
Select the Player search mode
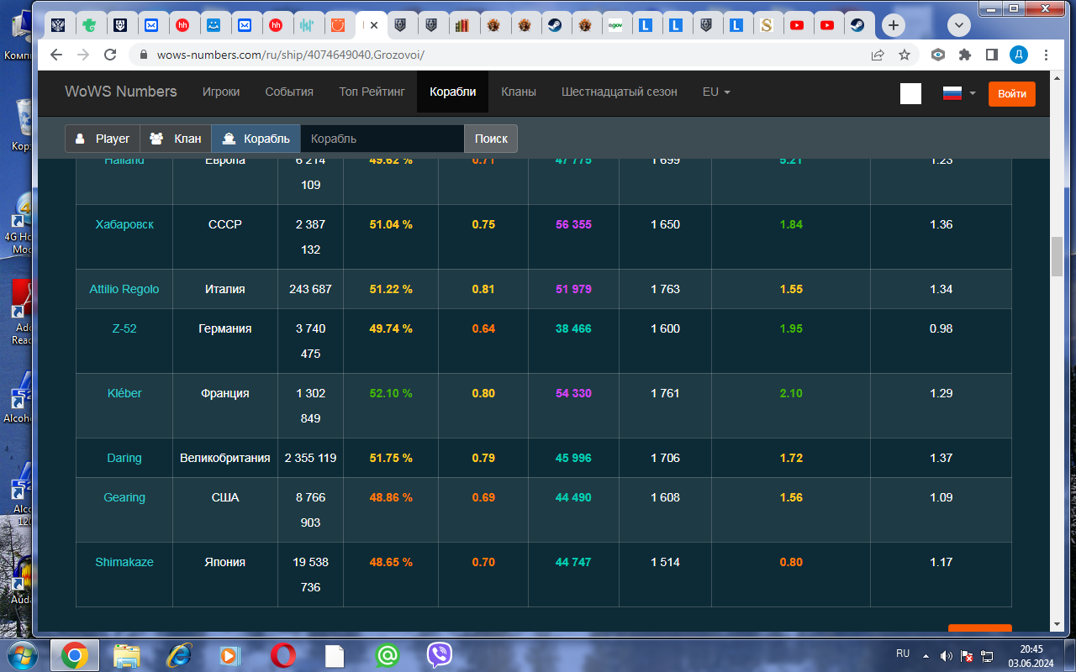(x=103, y=139)
